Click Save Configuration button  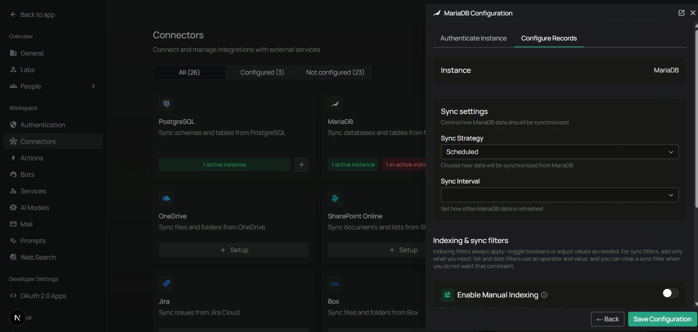(x=662, y=319)
